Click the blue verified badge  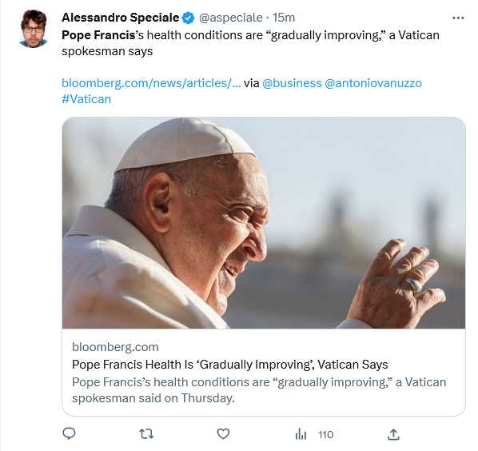coord(189,18)
